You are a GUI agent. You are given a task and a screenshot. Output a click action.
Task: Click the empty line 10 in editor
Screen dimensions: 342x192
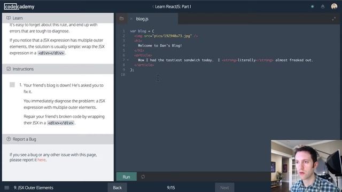(227, 75)
